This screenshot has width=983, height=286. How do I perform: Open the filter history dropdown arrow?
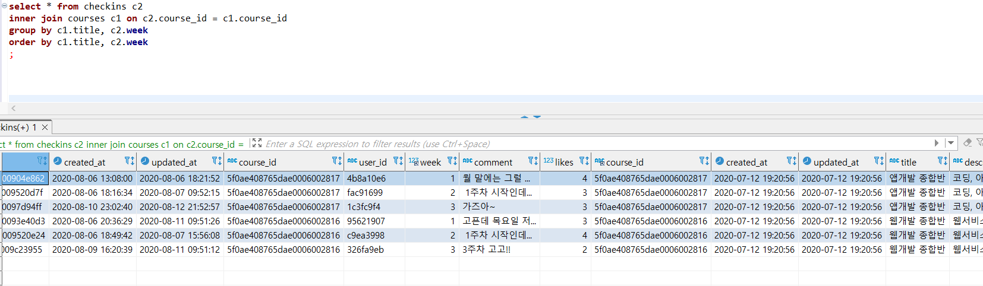tap(951, 143)
